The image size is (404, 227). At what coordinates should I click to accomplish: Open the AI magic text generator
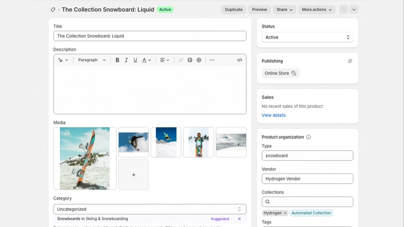click(x=63, y=60)
